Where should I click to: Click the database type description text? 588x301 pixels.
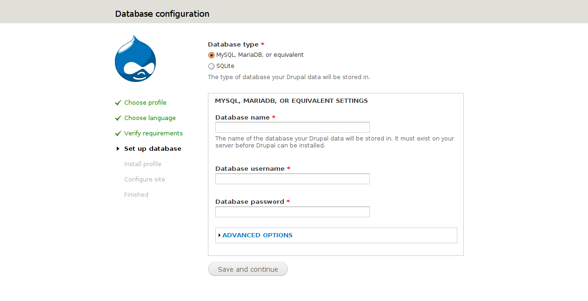click(x=289, y=77)
